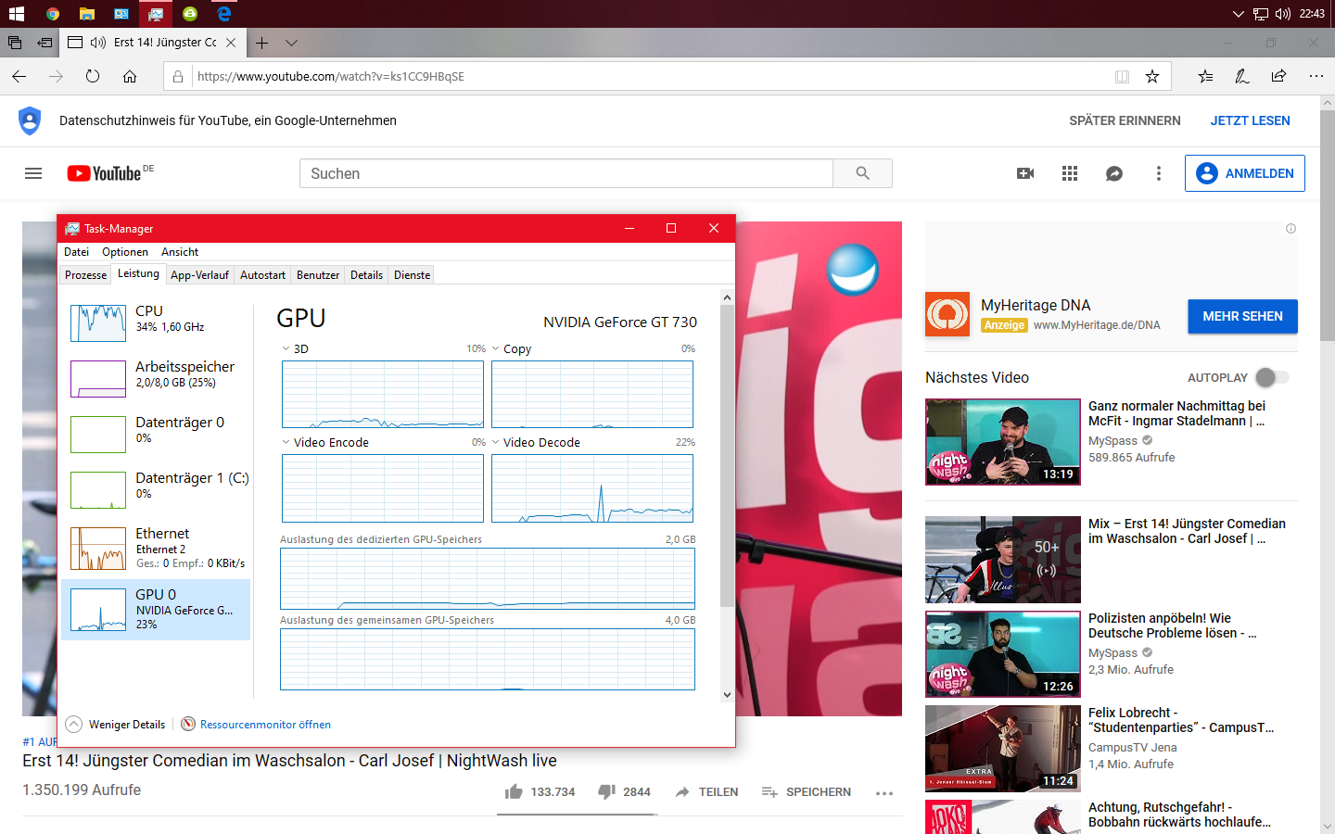Image resolution: width=1335 pixels, height=834 pixels.
Task: Dislike the video with thumbs down
Action: pyautogui.click(x=606, y=791)
